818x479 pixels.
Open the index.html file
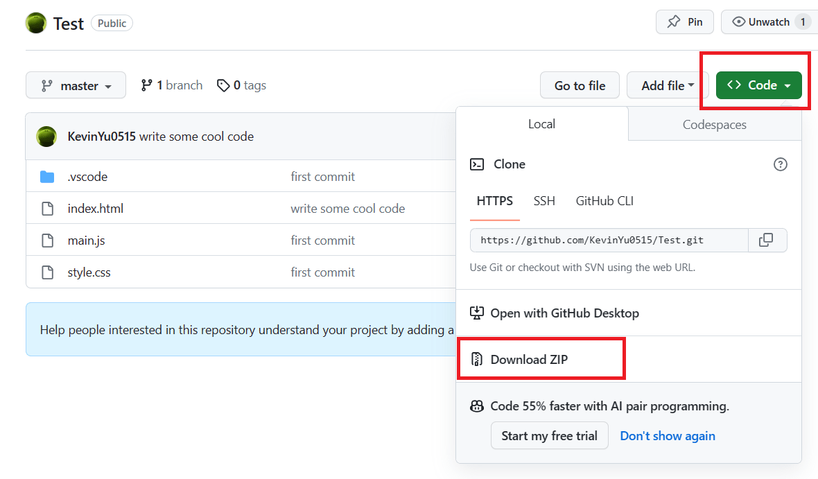96,209
